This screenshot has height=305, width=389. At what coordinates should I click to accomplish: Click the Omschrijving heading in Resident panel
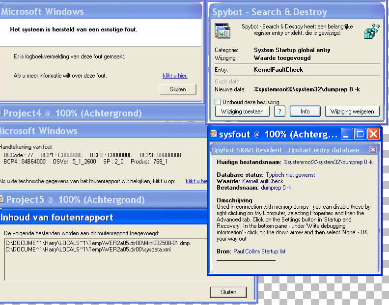(x=234, y=200)
